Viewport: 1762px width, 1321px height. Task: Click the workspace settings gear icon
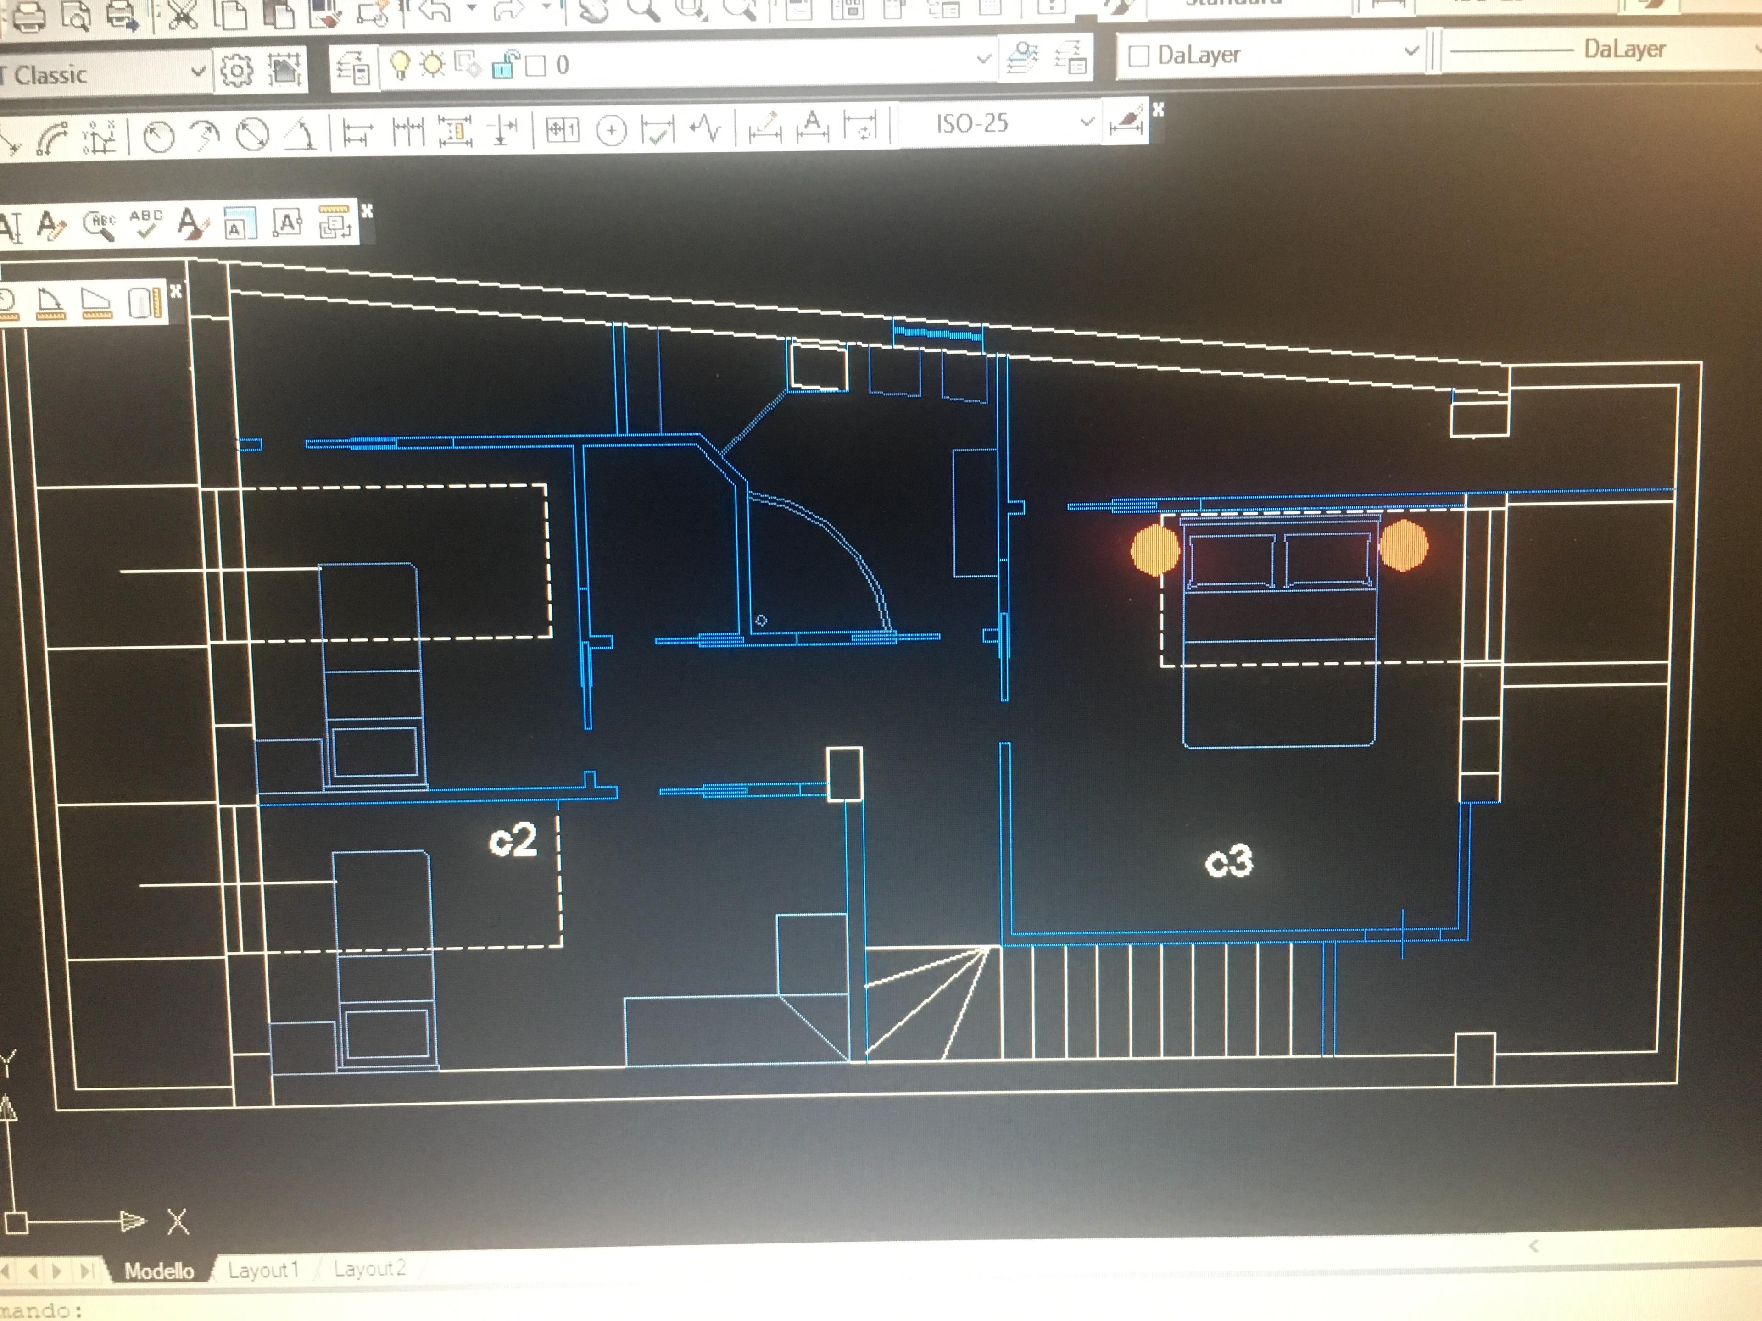point(237,71)
